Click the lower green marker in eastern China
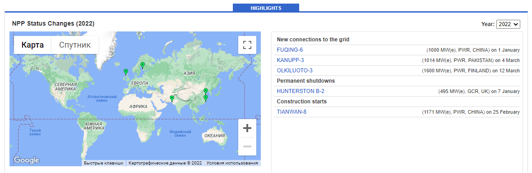The width and height of the screenshot is (532, 173). pos(206,98)
